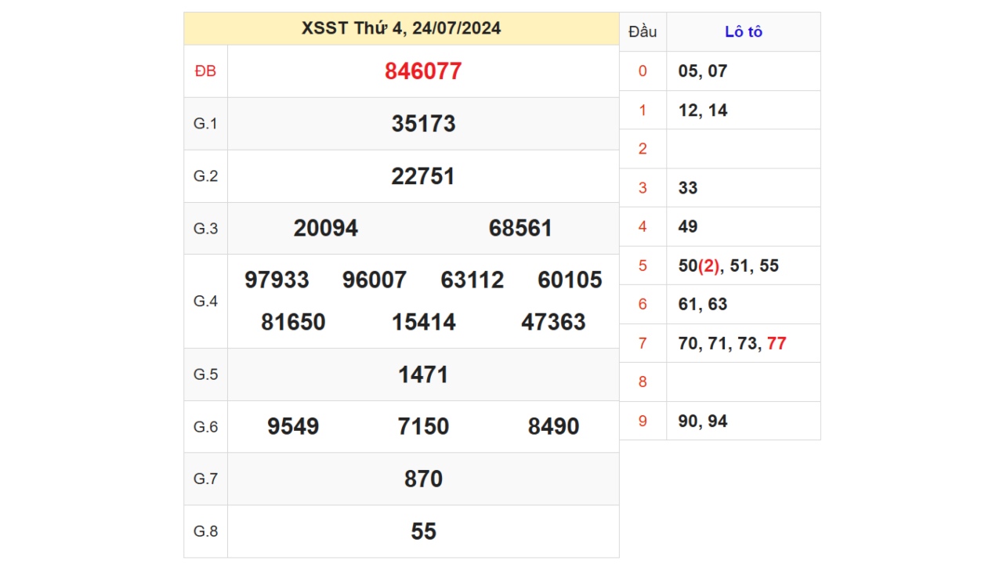Click head digit 1 in Đầu column
Viewport: 1003px width, 564px height.
643,110
